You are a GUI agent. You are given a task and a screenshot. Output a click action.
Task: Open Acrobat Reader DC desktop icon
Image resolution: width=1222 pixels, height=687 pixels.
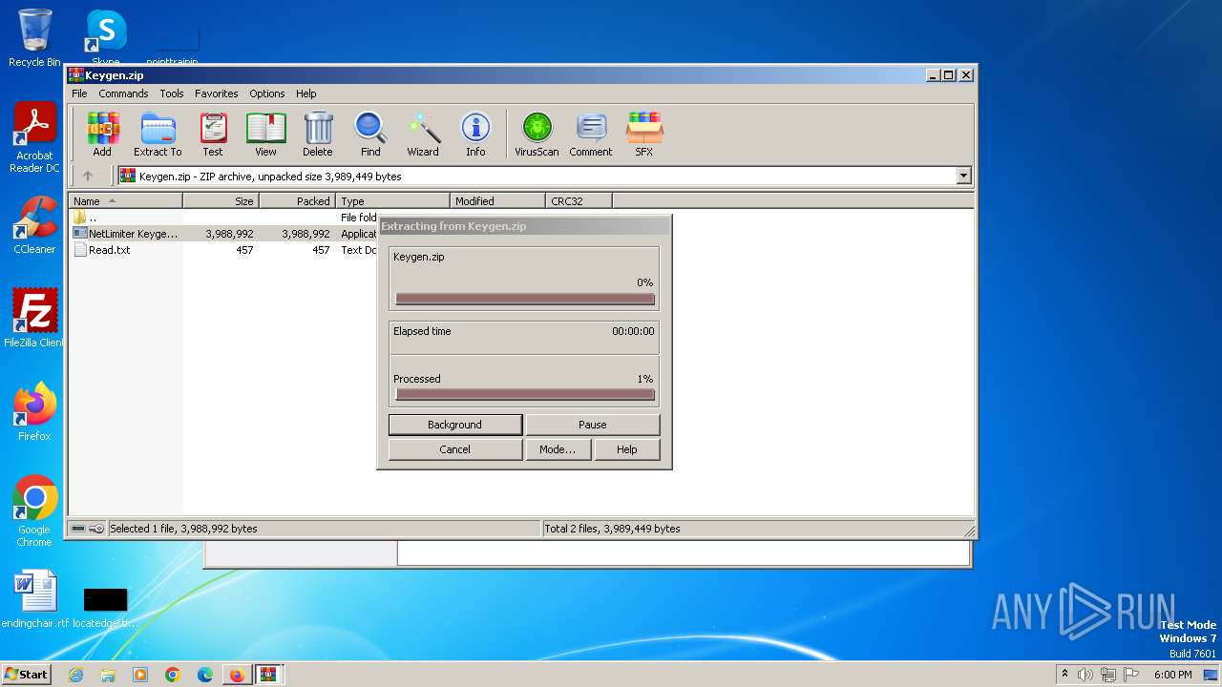(34, 138)
